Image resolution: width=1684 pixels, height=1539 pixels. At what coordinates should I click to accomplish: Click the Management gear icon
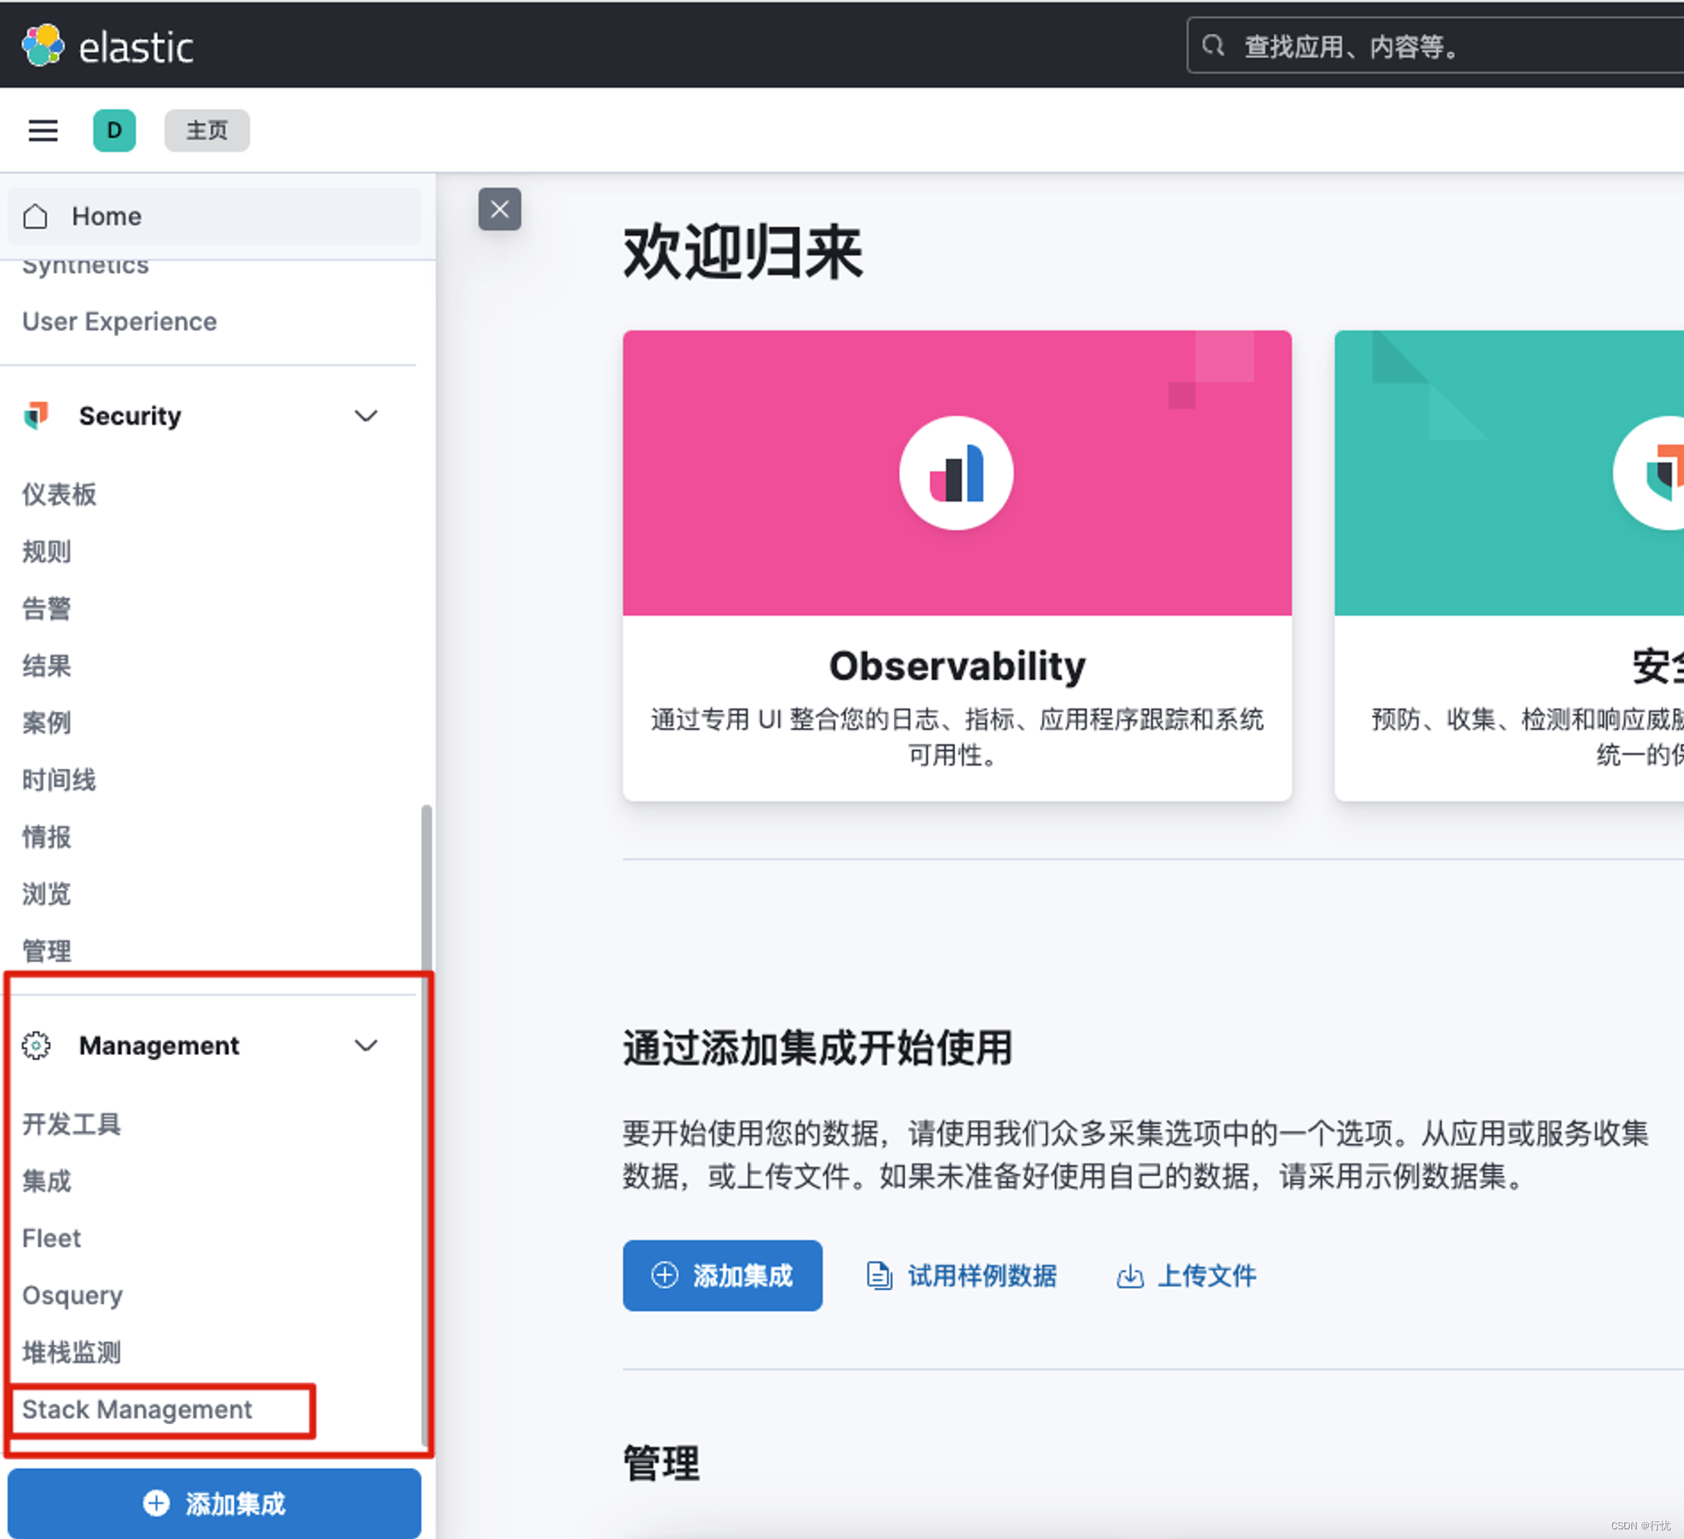click(x=36, y=1045)
